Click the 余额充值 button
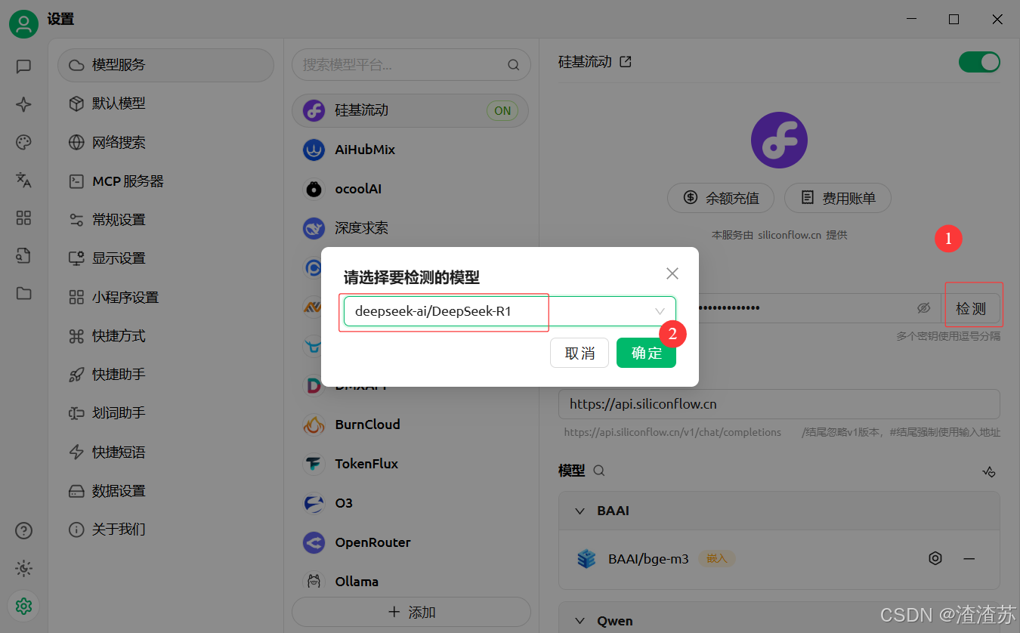The height and width of the screenshot is (633, 1020). pos(722,198)
